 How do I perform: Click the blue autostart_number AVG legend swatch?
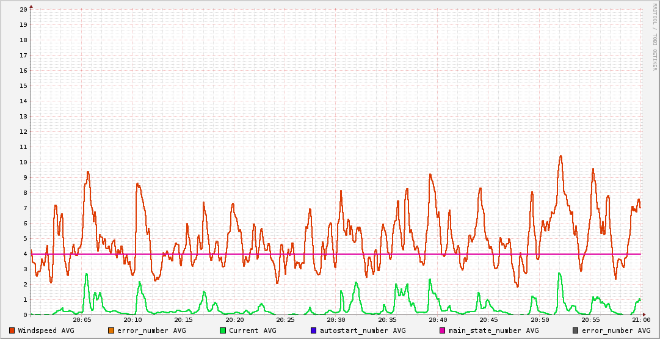(x=313, y=330)
